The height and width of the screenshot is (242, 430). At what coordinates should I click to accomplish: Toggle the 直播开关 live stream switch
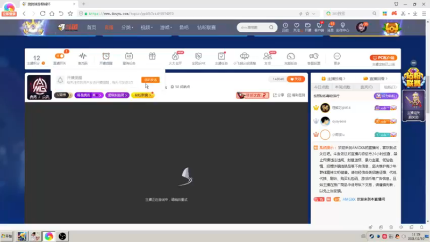[60, 56]
